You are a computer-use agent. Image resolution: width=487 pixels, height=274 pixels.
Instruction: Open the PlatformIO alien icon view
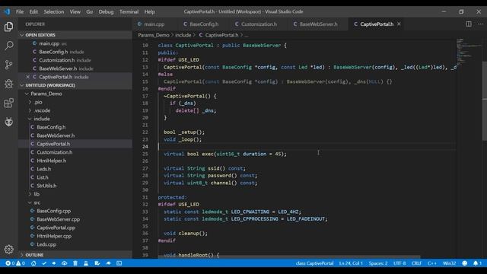pos(8,122)
